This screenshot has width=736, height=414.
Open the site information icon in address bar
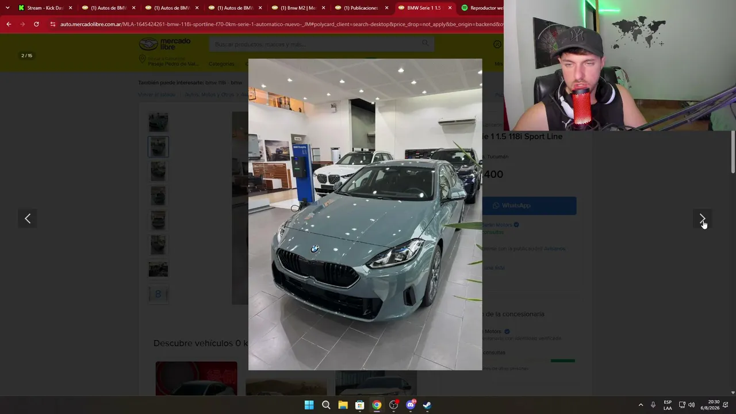pos(53,24)
